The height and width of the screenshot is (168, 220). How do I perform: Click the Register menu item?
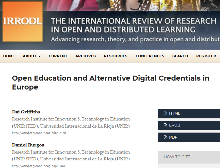pos(206,56)
